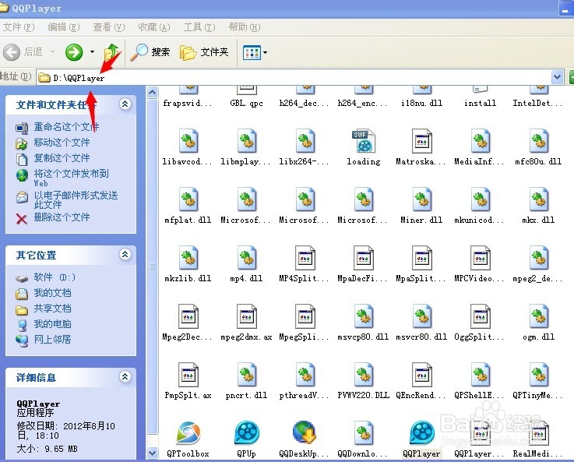574x462 pixels.
Task: Open the File (文件) menu
Action: click(19, 27)
